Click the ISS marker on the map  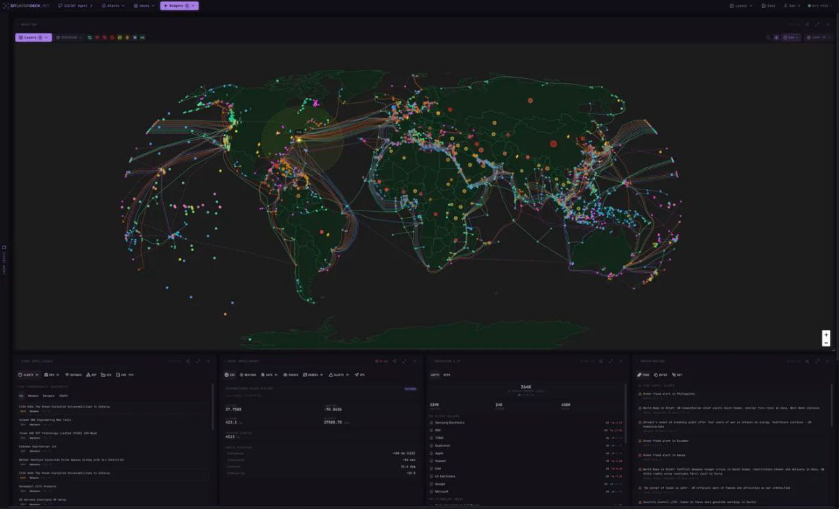coord(298,139)
